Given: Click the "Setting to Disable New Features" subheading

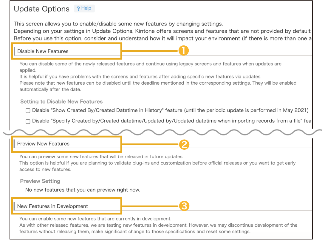Looking at the screenshot, I should pyautogui.click(x=61, y=102).
